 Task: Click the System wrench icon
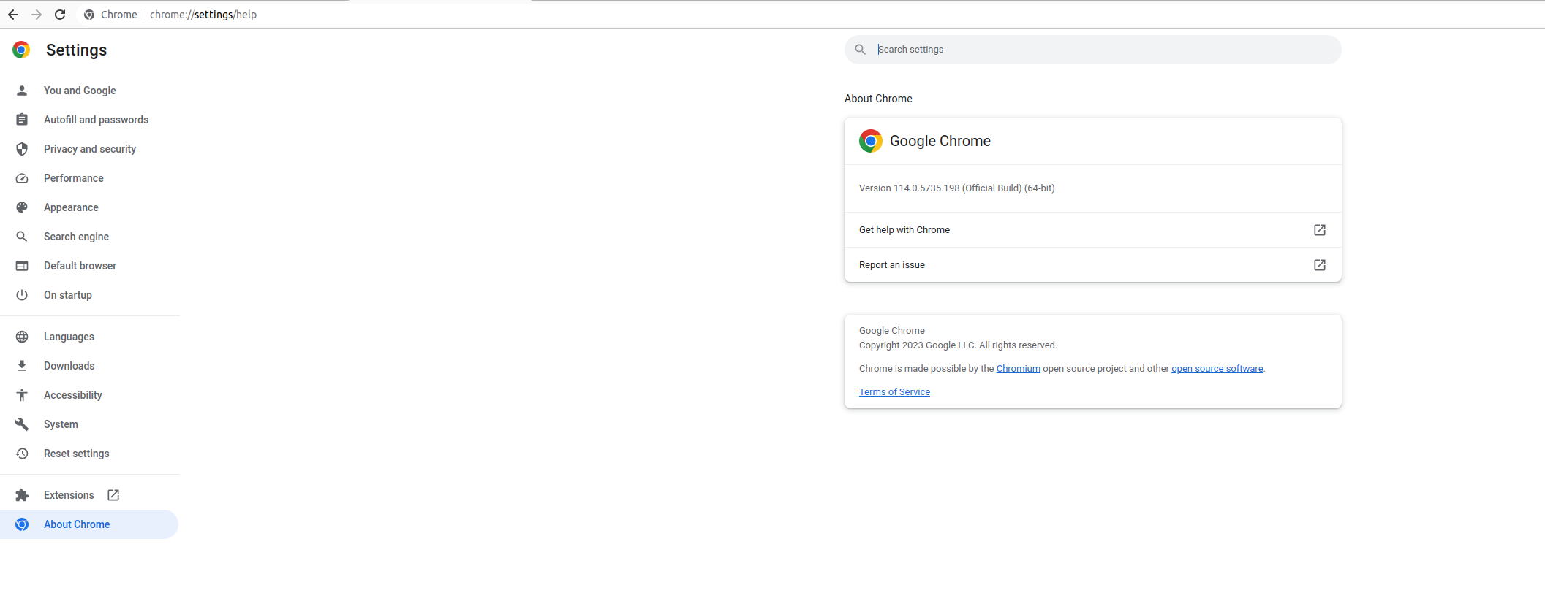pos(22,424)
